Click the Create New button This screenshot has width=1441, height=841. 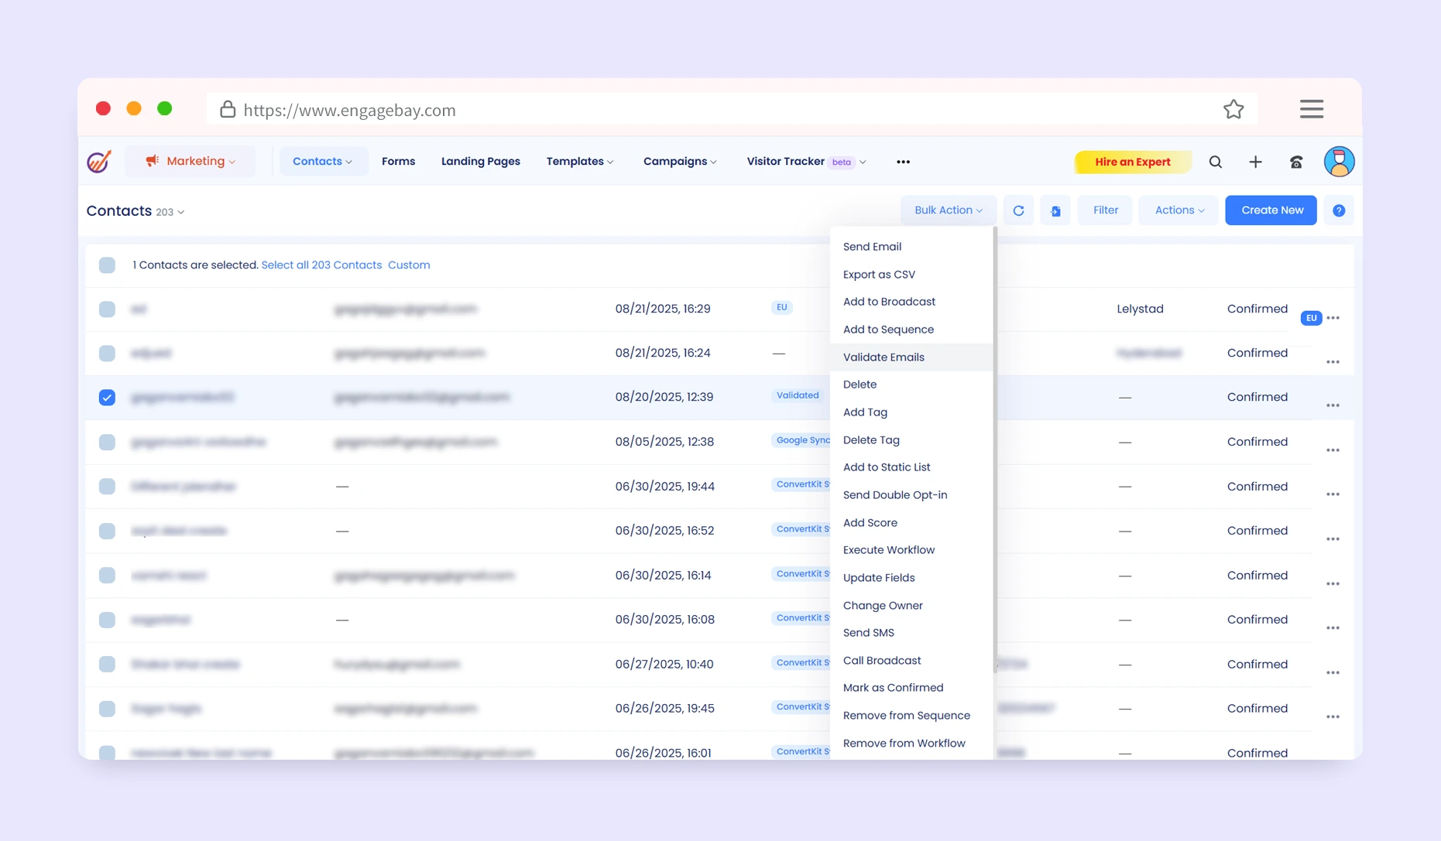[x=1271, y=210]
